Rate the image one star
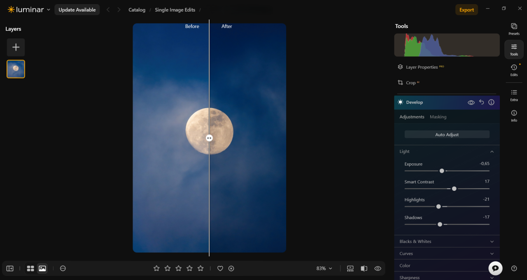Screen dimensions: 527x280 click(x=156, y=268)
